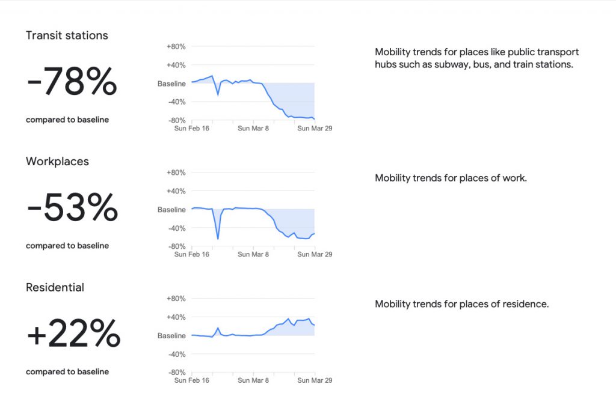
Task: Click the Baseline label on Transit chart
Action: tap(171, 84)
